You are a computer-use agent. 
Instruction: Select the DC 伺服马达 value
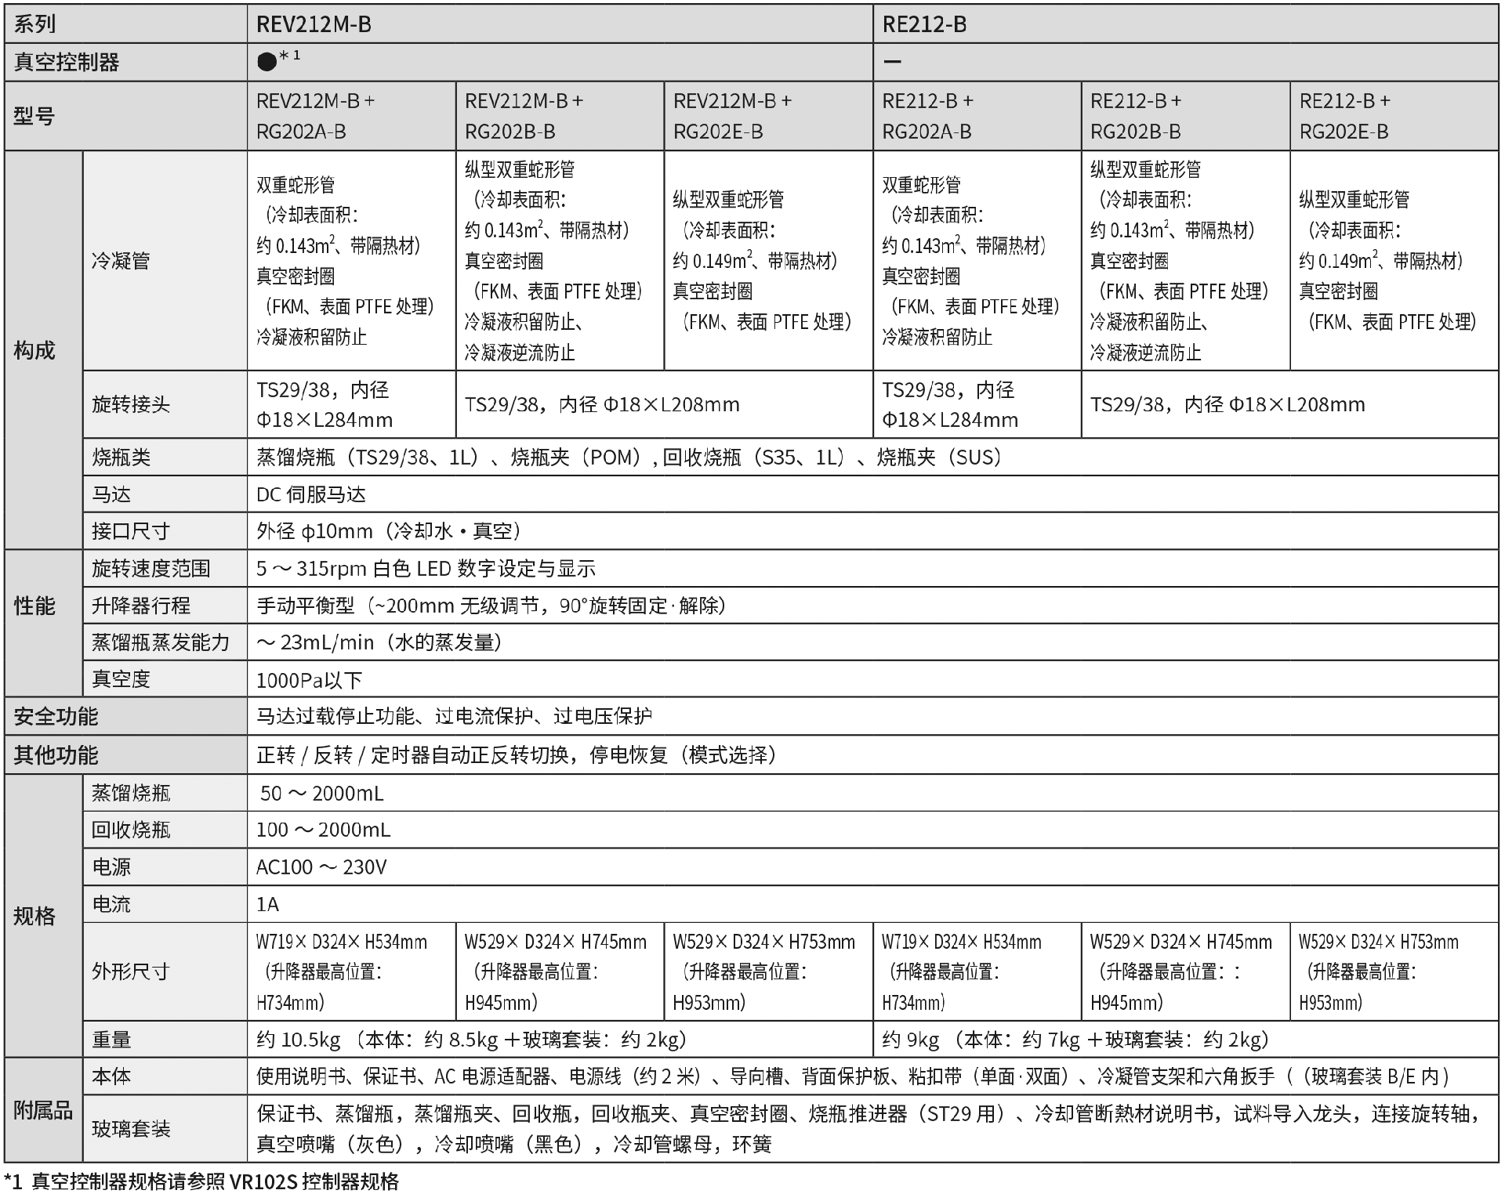coord(311,494)
